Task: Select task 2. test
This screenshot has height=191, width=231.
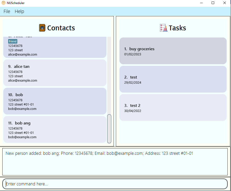Action: click(x=173, y=79)
